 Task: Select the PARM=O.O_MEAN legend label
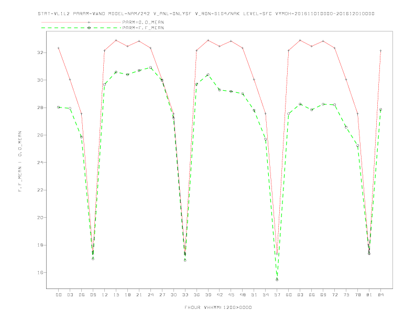[x=143, y=22]
